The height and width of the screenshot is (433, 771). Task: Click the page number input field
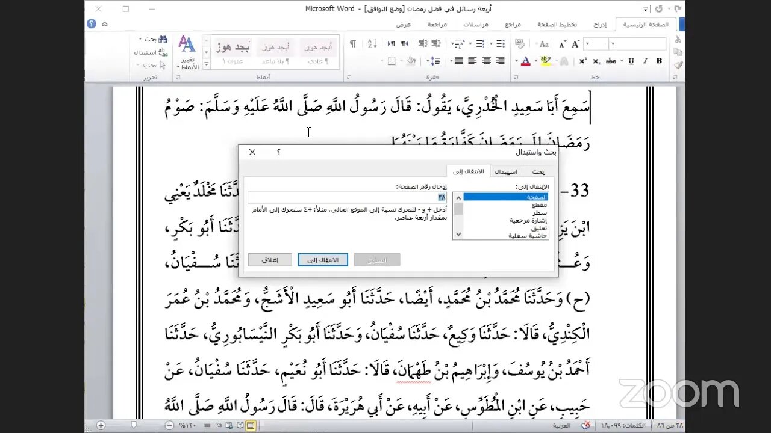click(347, 197)
